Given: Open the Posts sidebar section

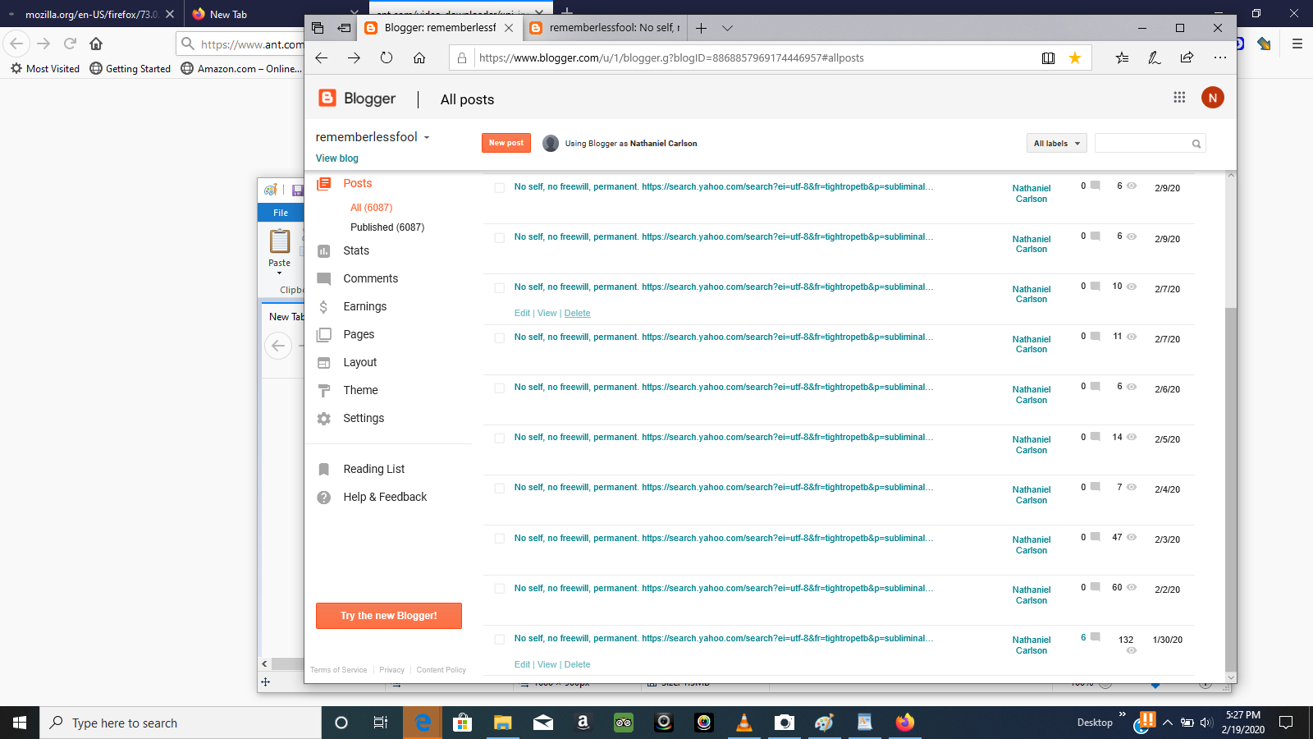Looking at the screenshot, I should point(358,183).
